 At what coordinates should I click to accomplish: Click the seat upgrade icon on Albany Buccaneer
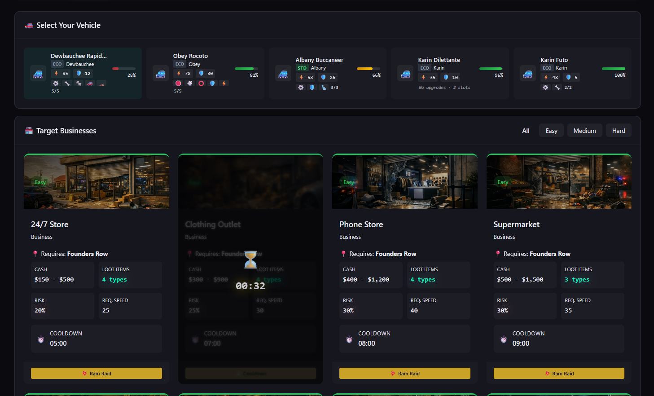[x=324, y=87]
